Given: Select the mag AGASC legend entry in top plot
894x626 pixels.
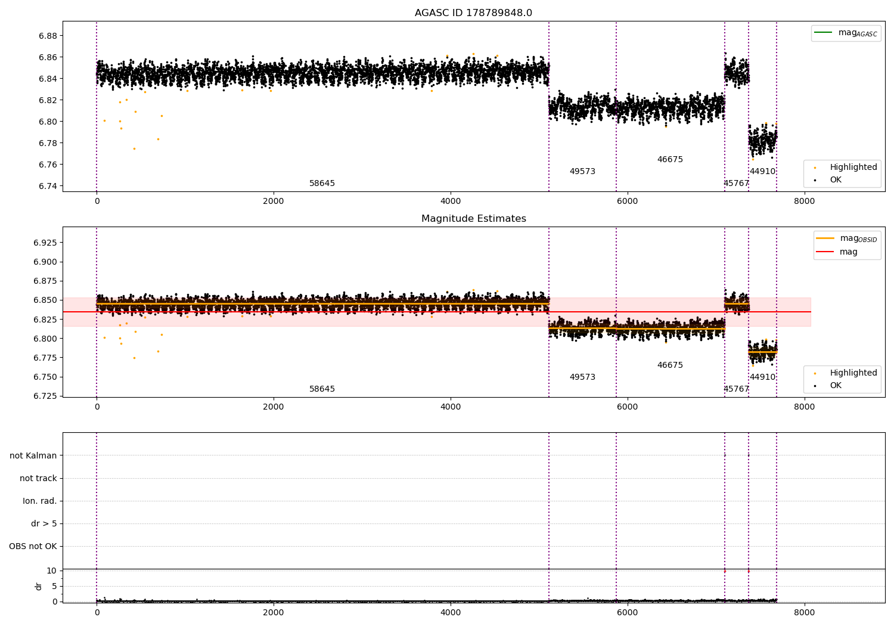Looking at the screenshot, I should point(846,33).
